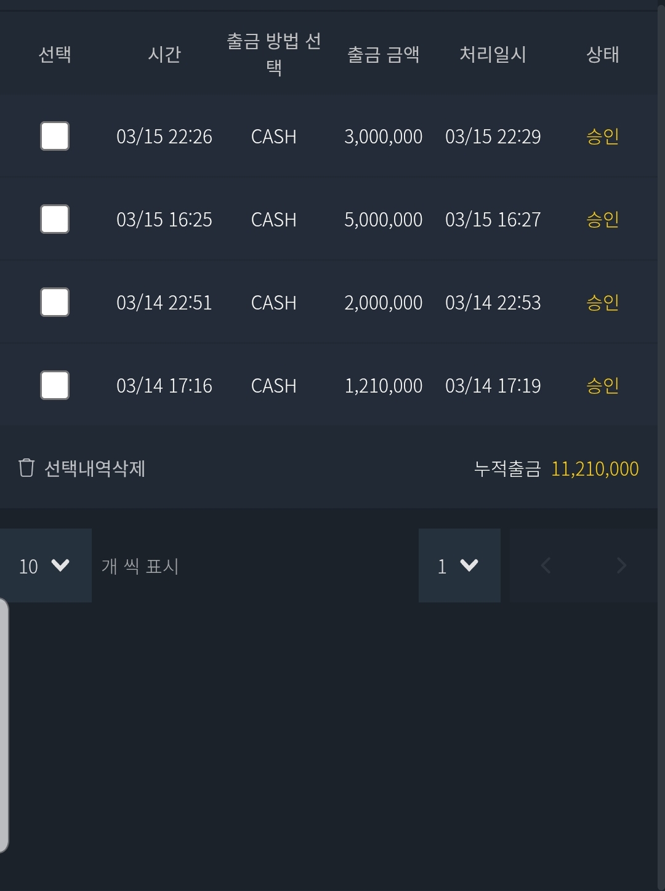The width and height of the screenshot is (665, 891).
Task: Click 승인 status for 5,000,000 withdrawal
Action: pyautogui.click(x=602, y=220)
